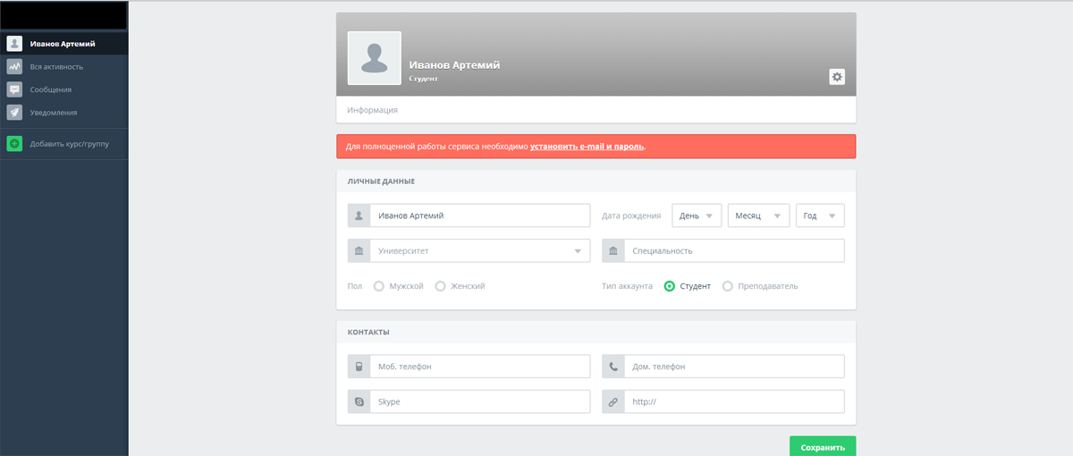Follow the установить e-mail и пароль link
Screen dimensions: 1073x456
[587, 146]
